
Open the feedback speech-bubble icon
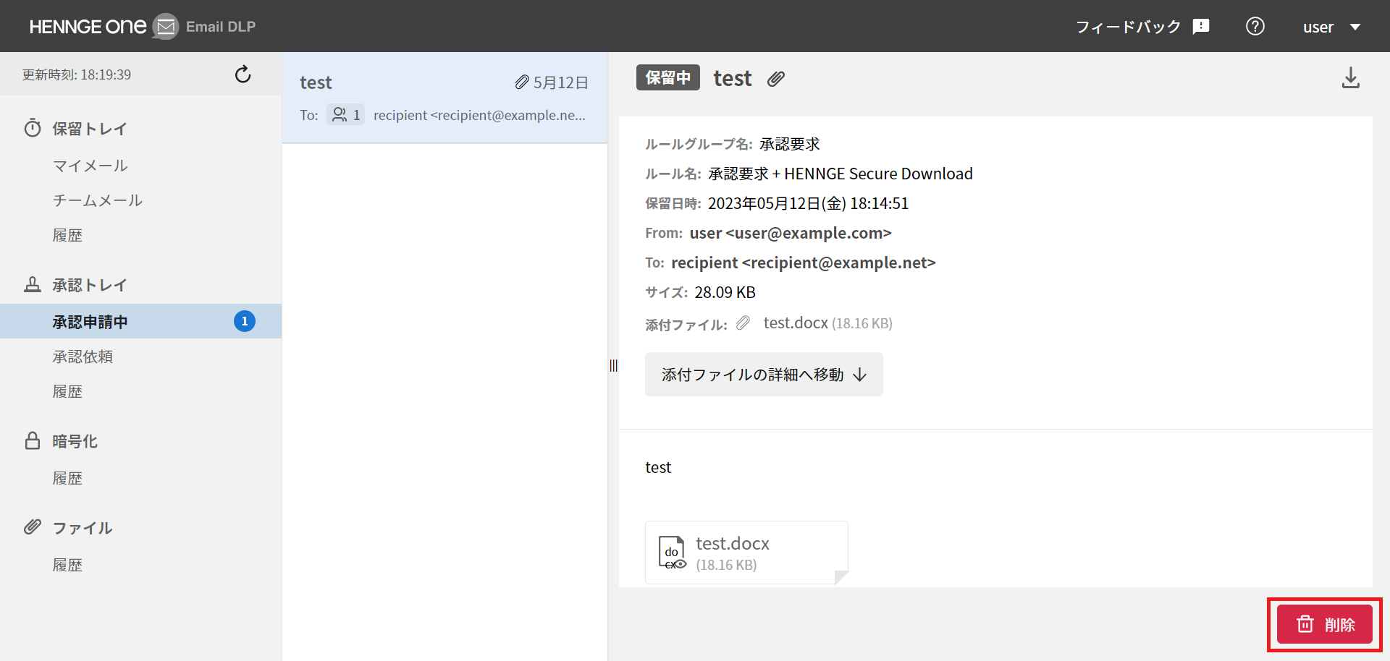(x=1201, y=27)
